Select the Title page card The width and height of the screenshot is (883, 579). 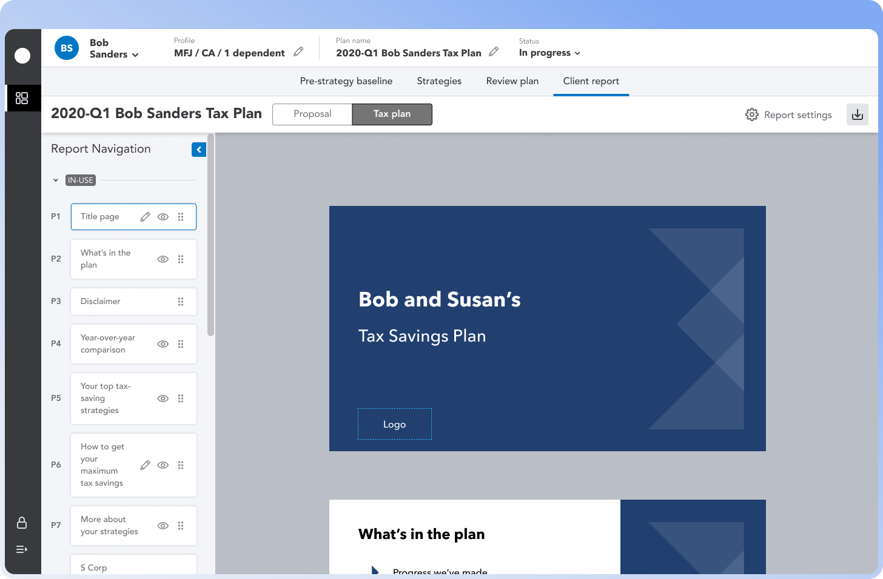point(133,217)
